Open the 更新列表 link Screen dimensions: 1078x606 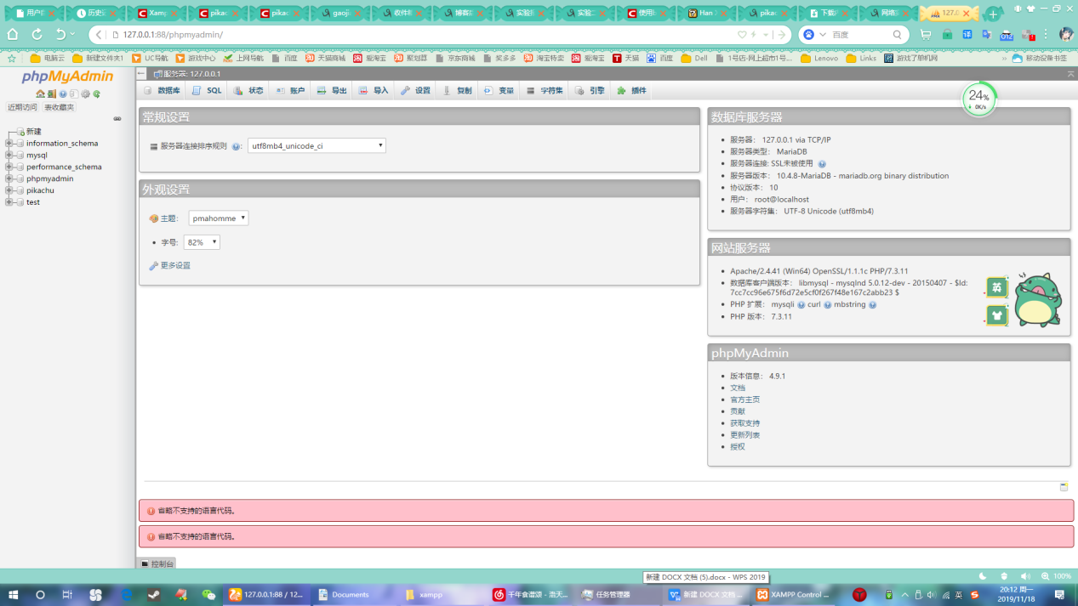[x=745, y=435]
